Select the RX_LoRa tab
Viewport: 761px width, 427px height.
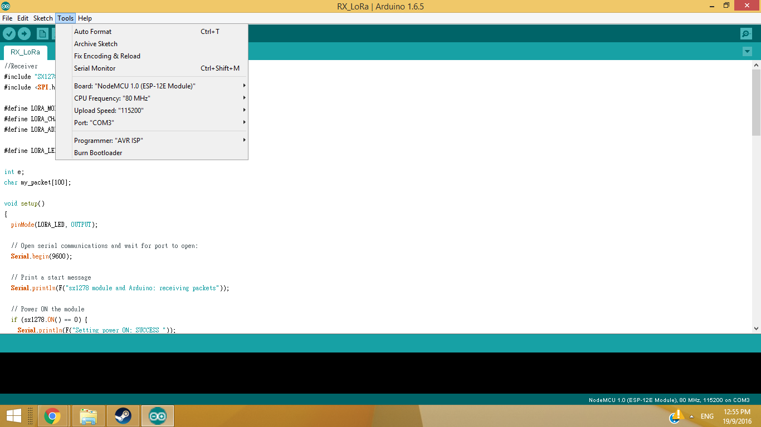coord(25,52)
